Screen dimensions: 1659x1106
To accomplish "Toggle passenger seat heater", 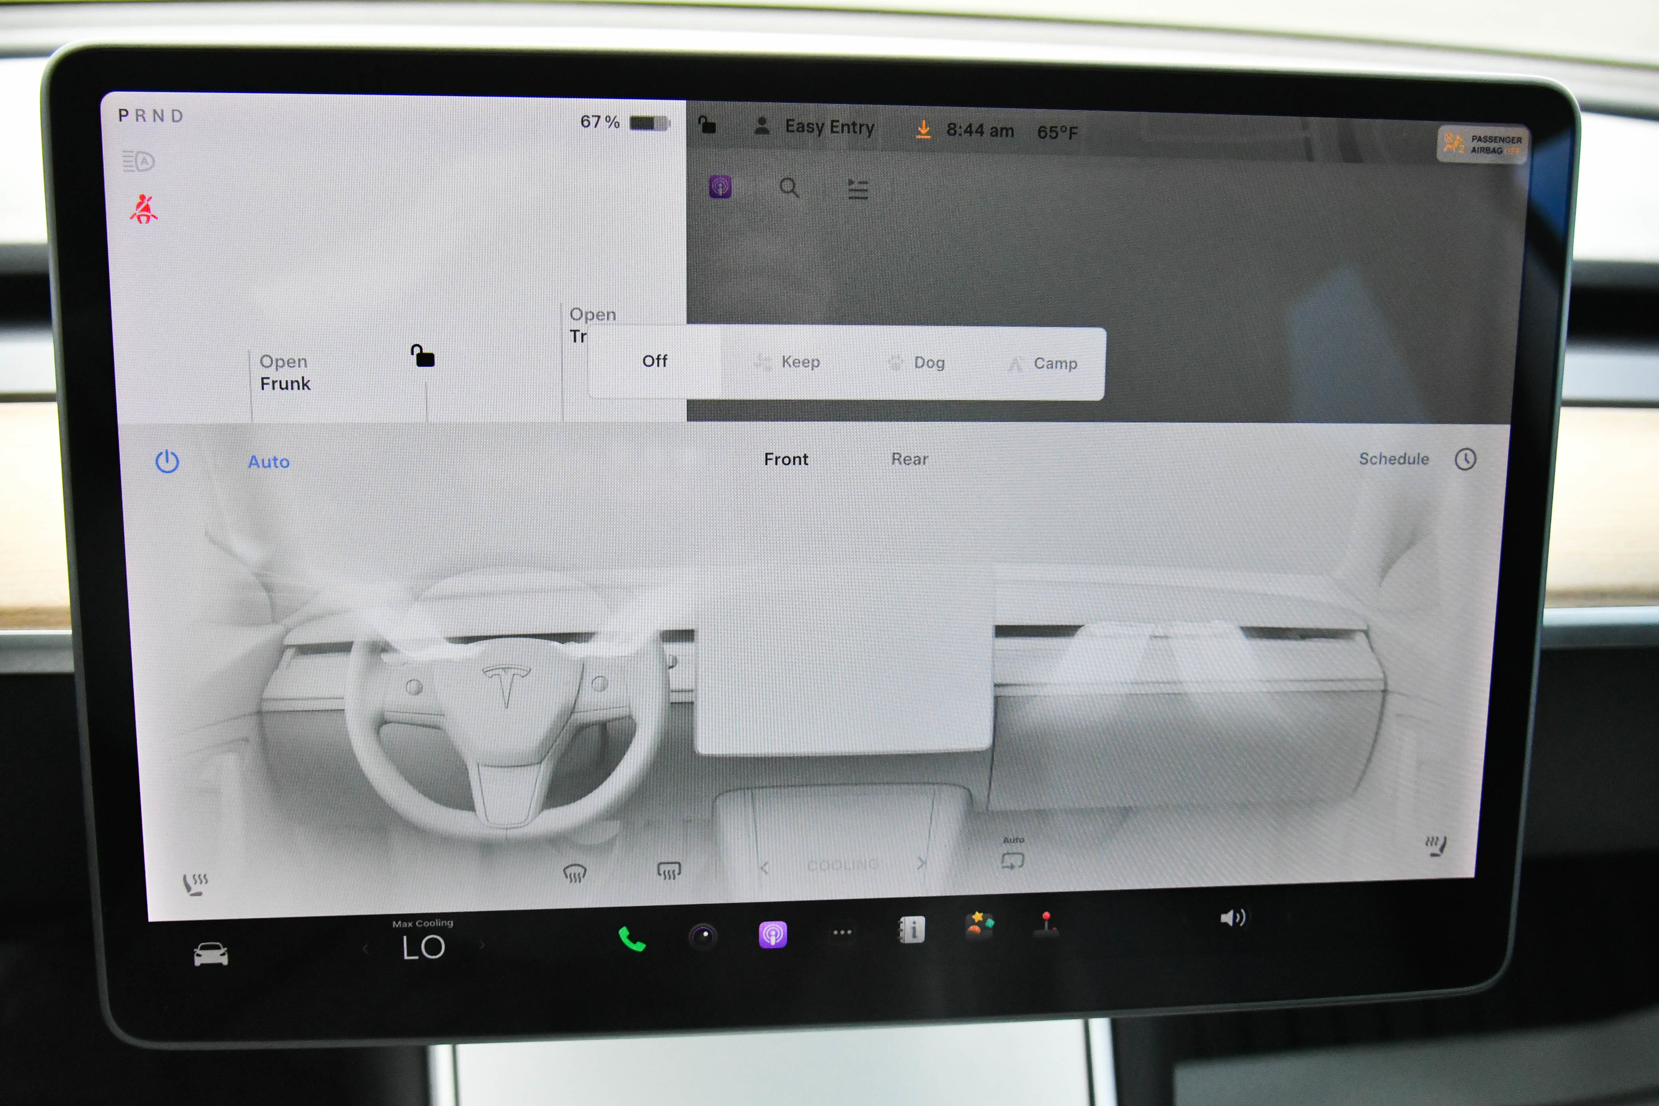I will pos(1435,845).
